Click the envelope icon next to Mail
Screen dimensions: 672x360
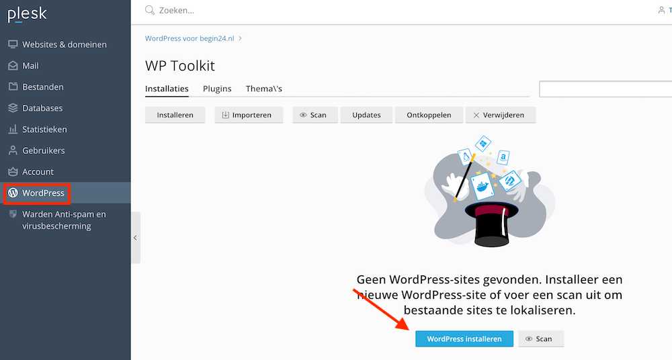(13, 66)
